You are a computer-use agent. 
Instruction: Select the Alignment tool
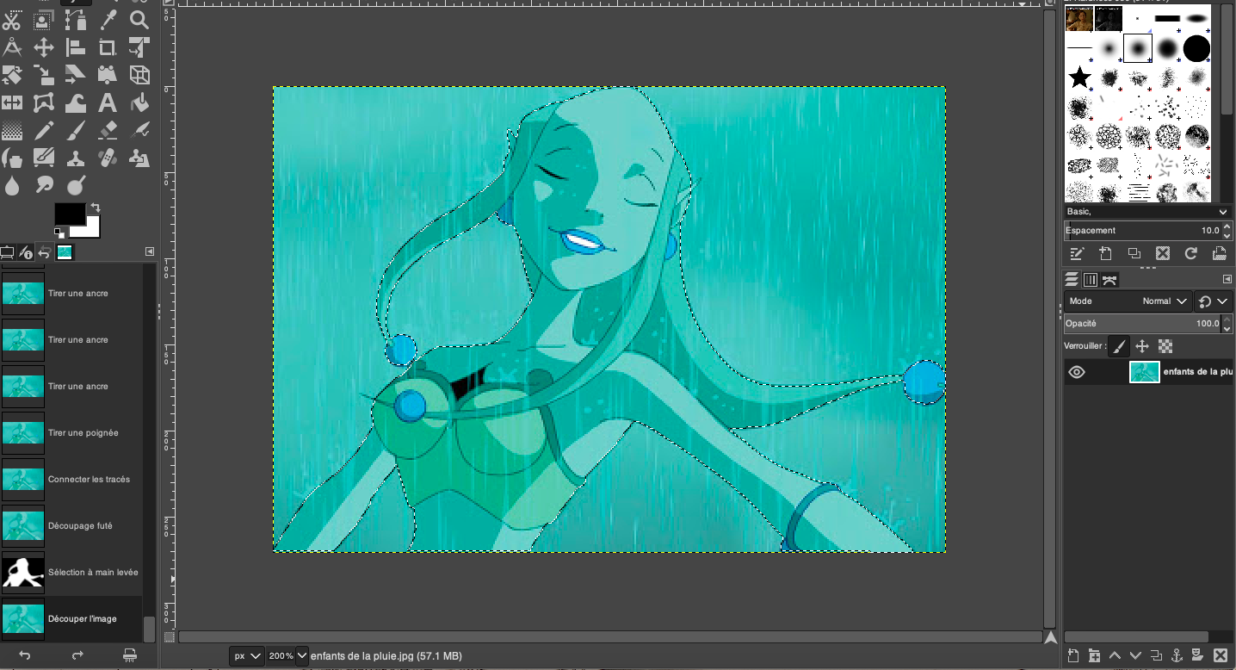[x=76, y=47]
